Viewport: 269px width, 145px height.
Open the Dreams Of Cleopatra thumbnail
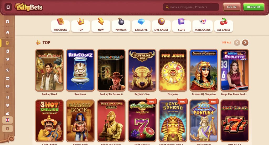click(204, 70)
